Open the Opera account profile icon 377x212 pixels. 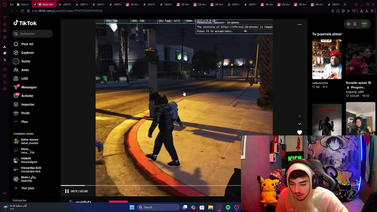tap(361, 11)
